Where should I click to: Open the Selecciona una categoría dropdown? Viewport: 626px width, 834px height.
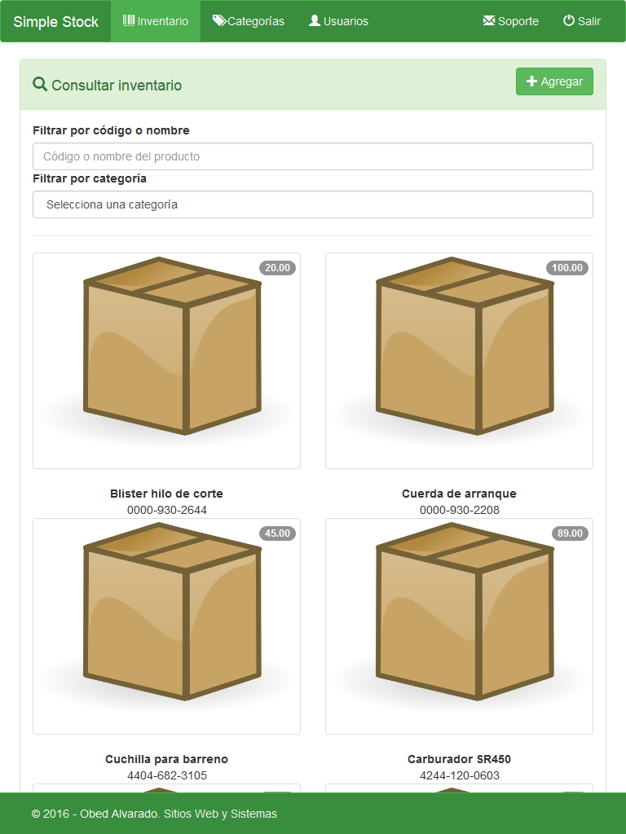coord(313,204)
